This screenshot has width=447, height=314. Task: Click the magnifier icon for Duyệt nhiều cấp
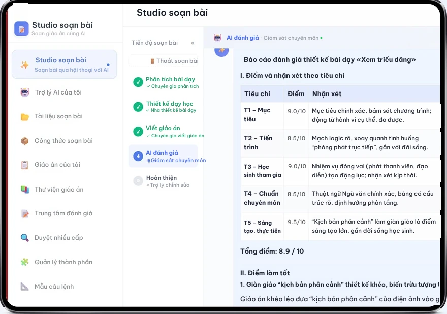click(25, 238)
